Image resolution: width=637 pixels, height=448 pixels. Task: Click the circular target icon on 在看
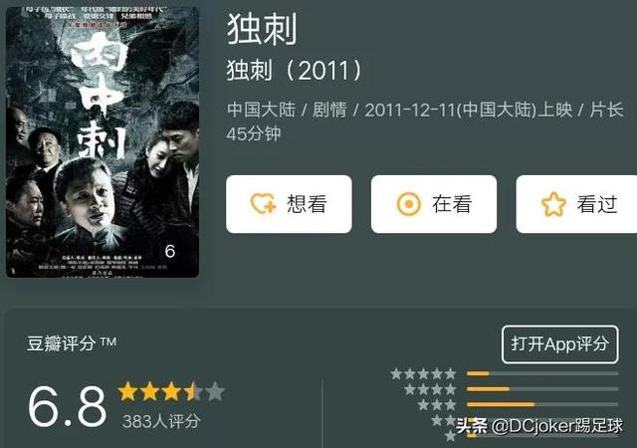click(x=408, y=204)
